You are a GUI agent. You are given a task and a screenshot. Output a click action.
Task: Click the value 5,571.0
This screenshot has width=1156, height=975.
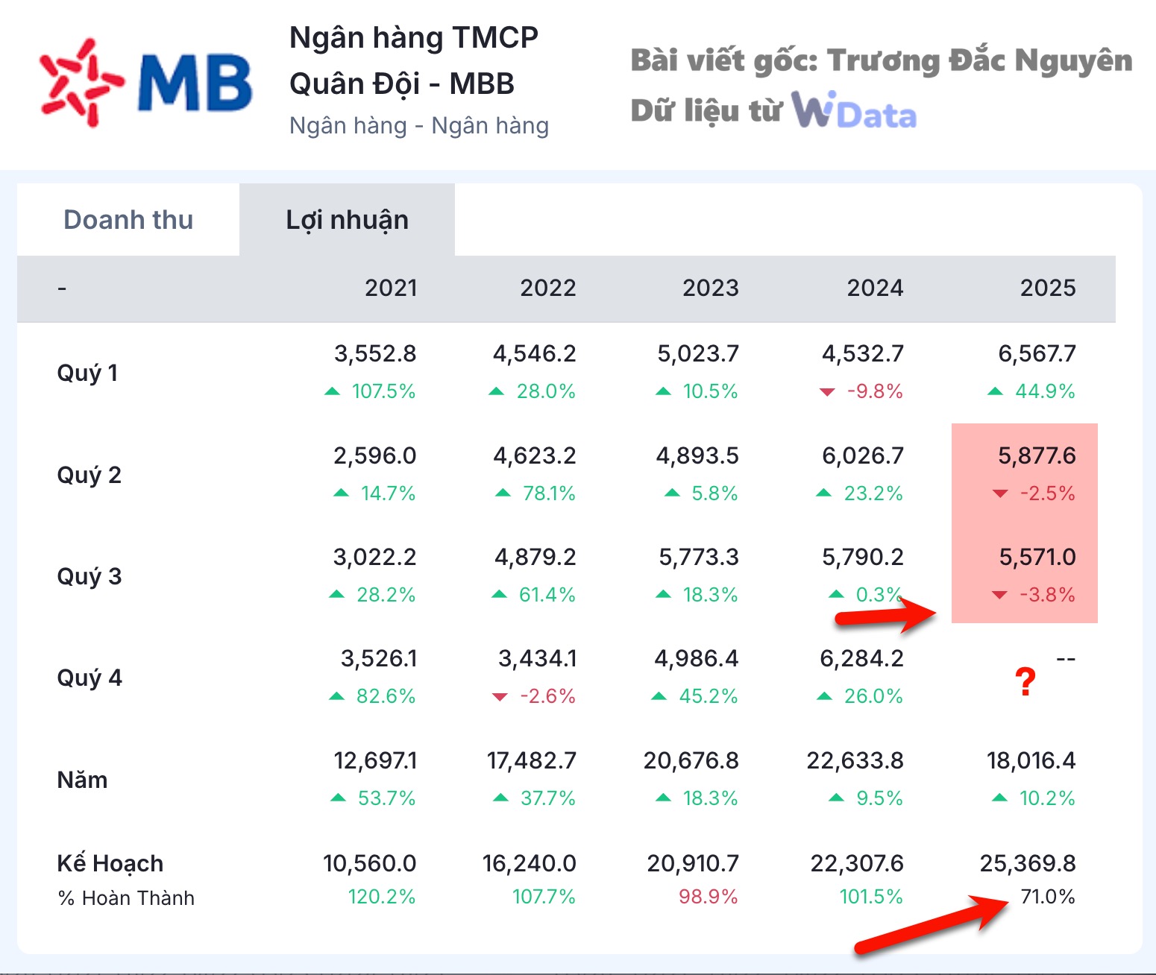point(1038,557)
